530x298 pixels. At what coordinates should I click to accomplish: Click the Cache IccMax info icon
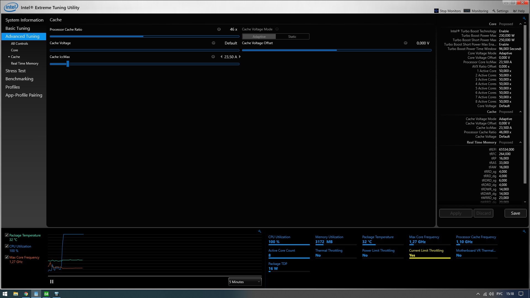pyautogui.click(x=213, y=57)
